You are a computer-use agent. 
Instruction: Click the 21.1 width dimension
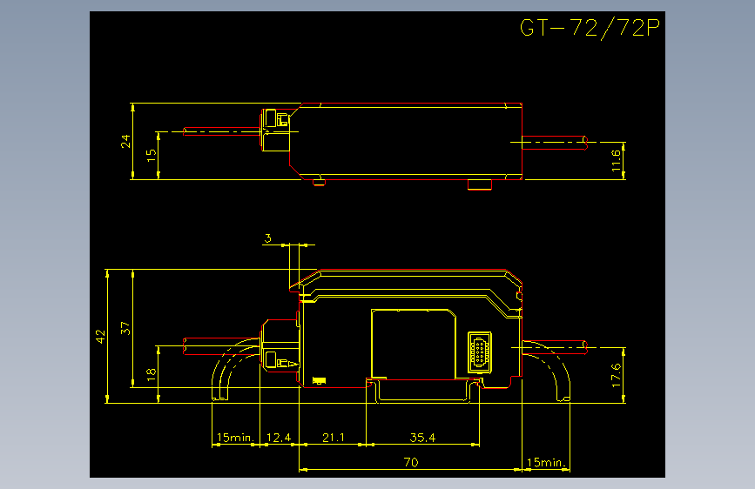[334, 438]
